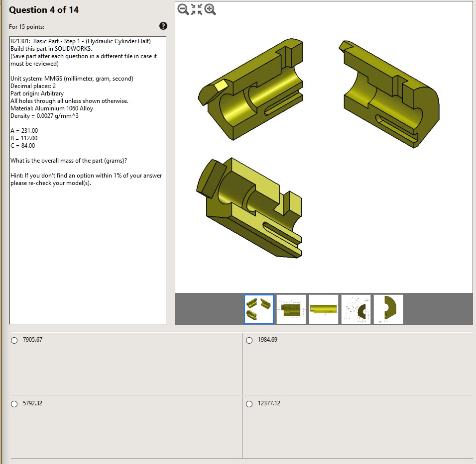Show the third plain side view thumbnail
Viewport: 476px width, 464px height.
point(324,309)
